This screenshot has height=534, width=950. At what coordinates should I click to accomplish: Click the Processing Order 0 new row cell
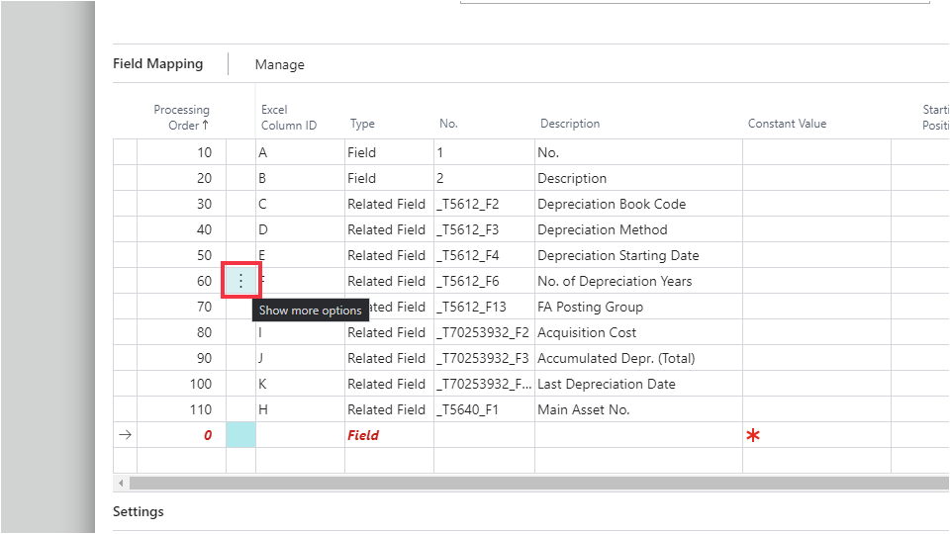point(182,435)
